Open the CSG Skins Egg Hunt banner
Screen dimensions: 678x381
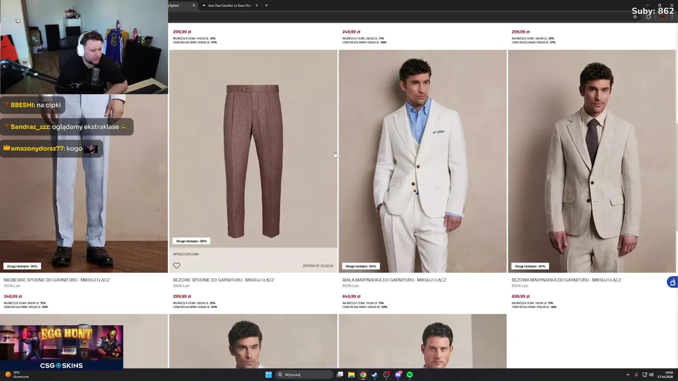point(61,347)
